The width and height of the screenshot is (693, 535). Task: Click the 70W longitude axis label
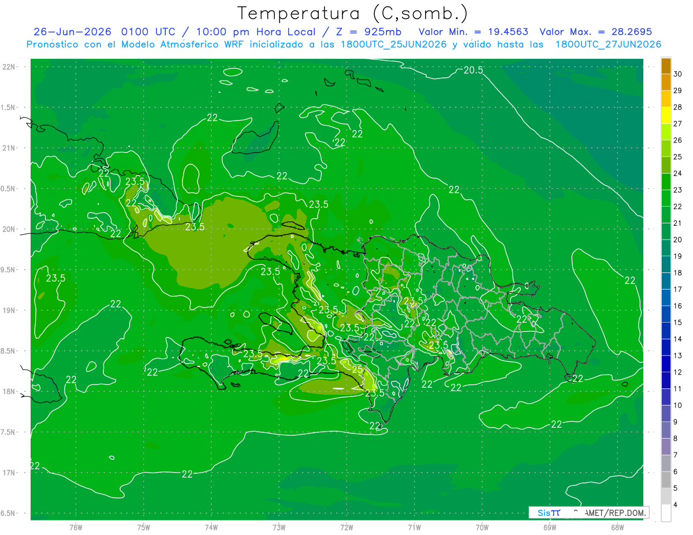coord(482,527)
